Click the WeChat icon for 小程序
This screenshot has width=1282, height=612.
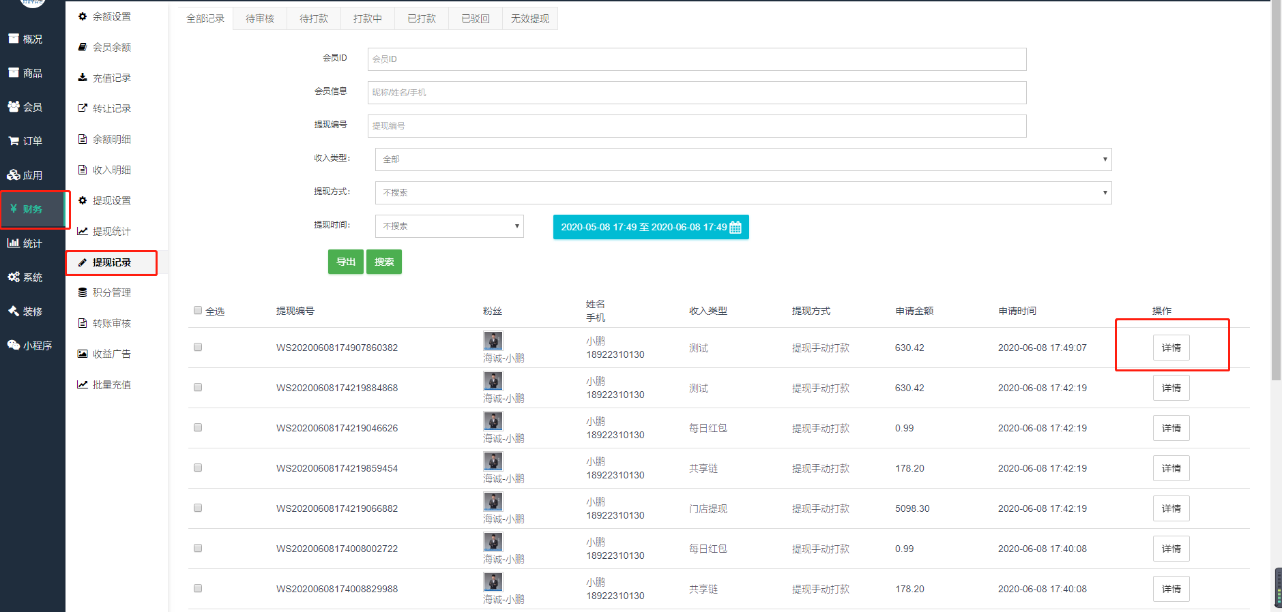[x=14, y=345]
